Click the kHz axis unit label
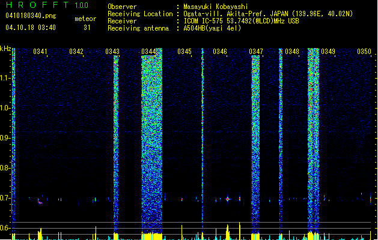This screenshot has height=240, width=378. (5, 49)
